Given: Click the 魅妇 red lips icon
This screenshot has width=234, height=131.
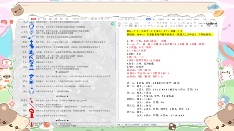Looking at the screenshot, I should coord(31,111).
